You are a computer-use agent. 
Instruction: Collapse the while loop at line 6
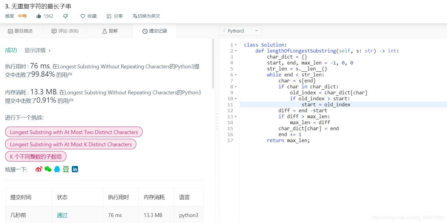[236, 75]
